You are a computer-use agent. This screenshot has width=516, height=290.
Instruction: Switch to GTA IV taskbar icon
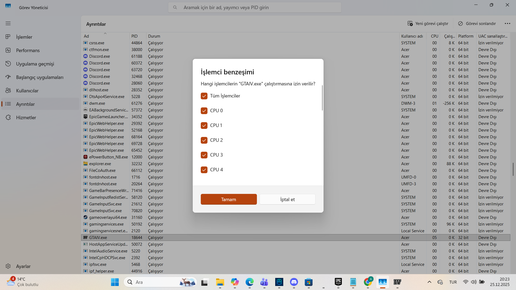point(397,282)
